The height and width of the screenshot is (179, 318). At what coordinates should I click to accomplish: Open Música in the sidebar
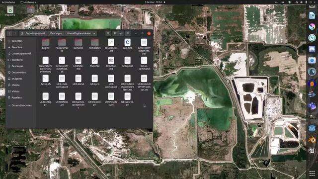click(x=21, y=85)
